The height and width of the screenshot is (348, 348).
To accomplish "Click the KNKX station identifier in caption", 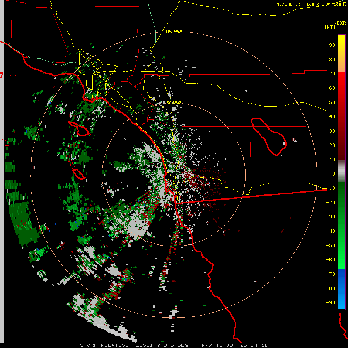I will (205, 345).
